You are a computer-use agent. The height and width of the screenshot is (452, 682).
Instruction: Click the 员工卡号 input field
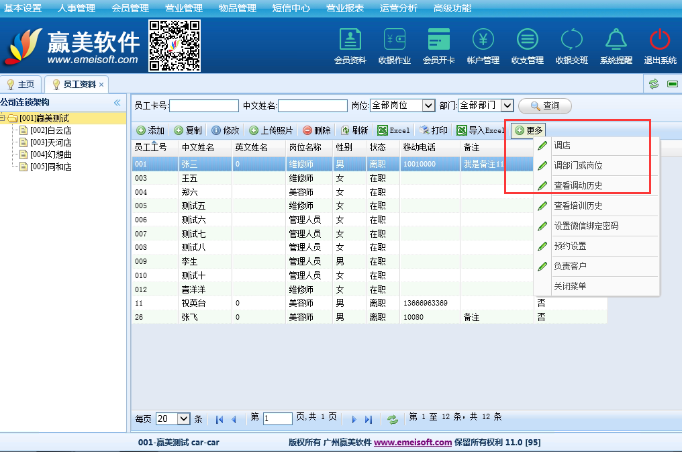205,105
